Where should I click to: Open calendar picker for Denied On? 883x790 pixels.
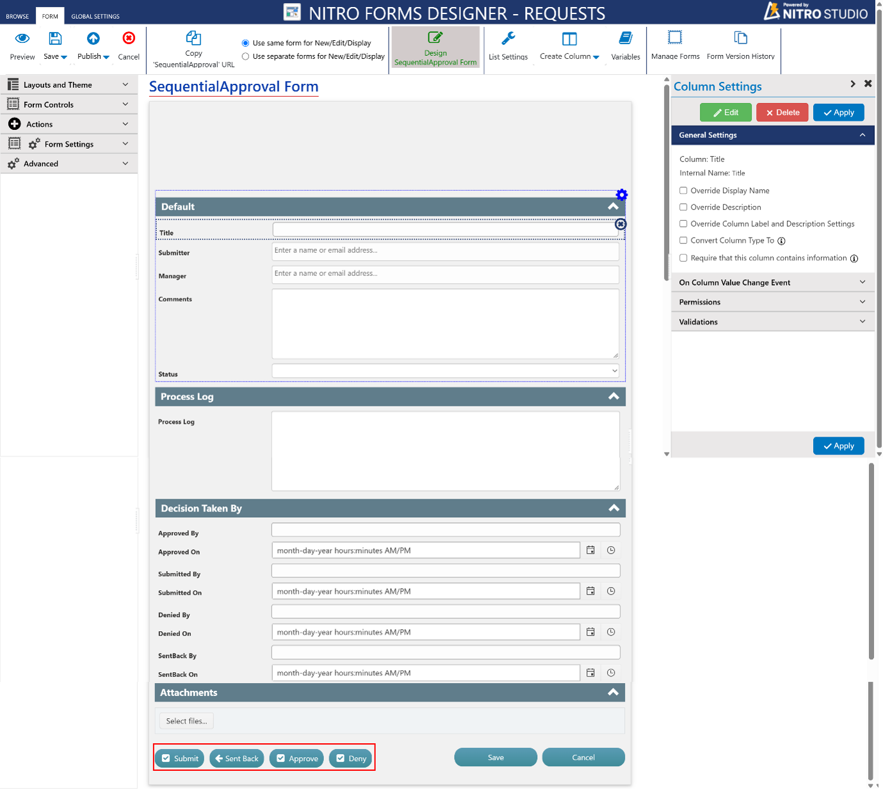[590, 632]
